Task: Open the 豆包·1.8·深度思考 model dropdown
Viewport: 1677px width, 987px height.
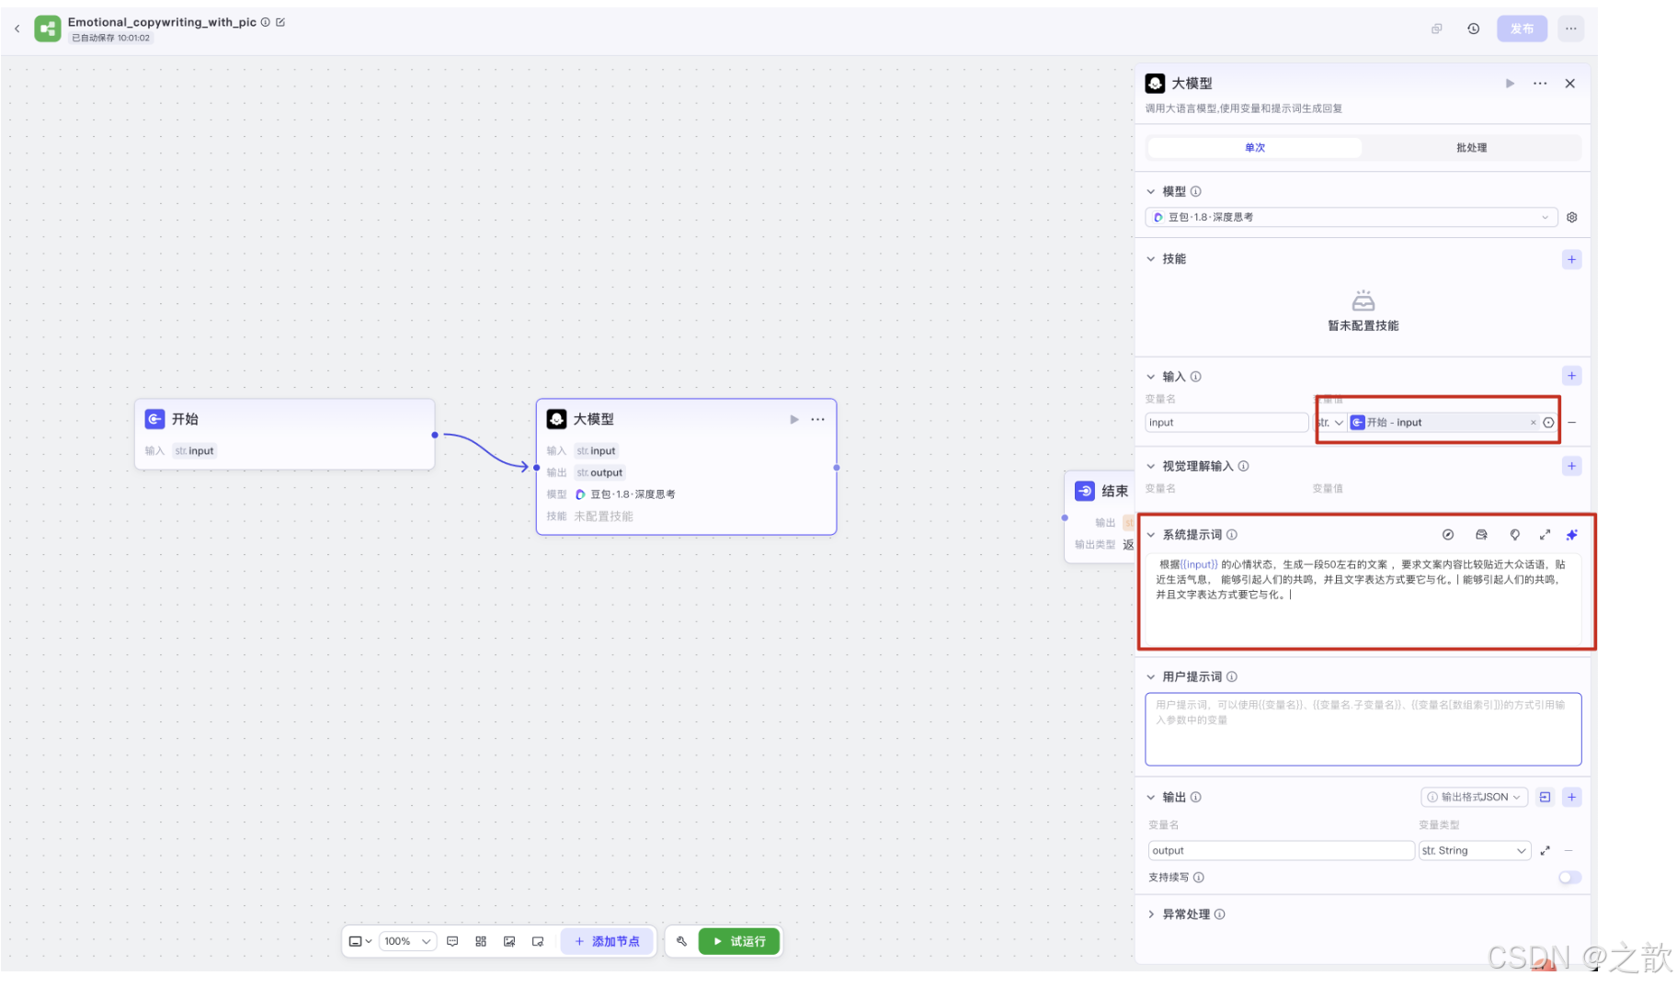Action: tap(1351, 217)
